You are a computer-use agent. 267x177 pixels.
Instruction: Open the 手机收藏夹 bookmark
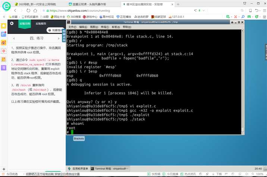pos(30,17)
